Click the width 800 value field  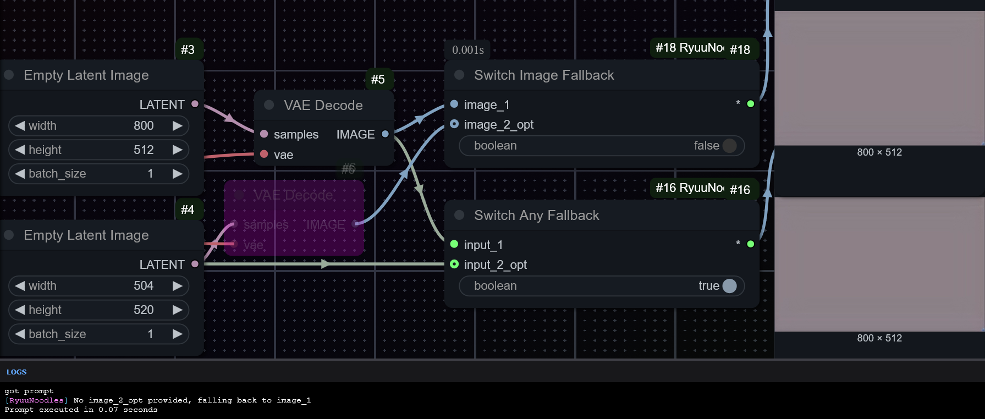(99, 125)
